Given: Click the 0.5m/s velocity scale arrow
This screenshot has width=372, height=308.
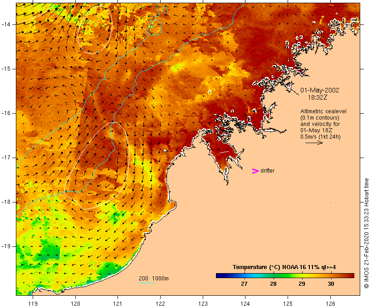Looking at the screenshot, I should click(314, 143).
